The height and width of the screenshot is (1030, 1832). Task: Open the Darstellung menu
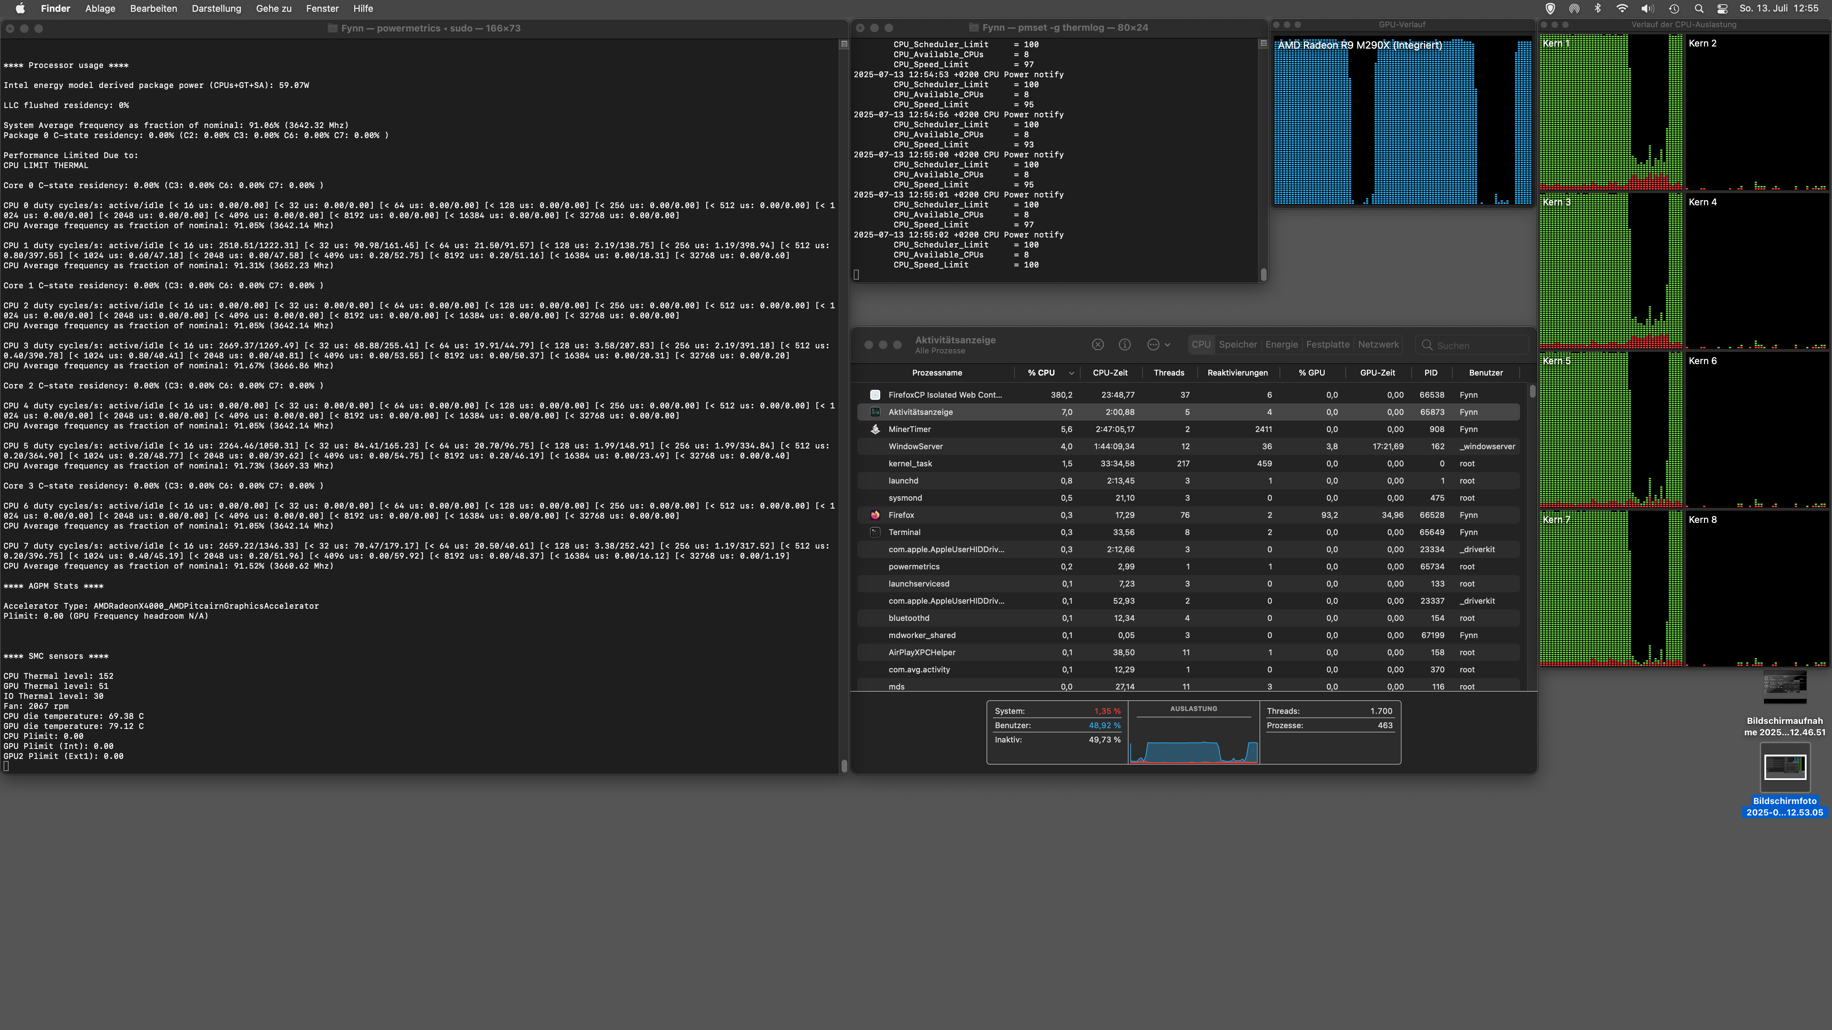pyautogui.click(x=216, y=9)
